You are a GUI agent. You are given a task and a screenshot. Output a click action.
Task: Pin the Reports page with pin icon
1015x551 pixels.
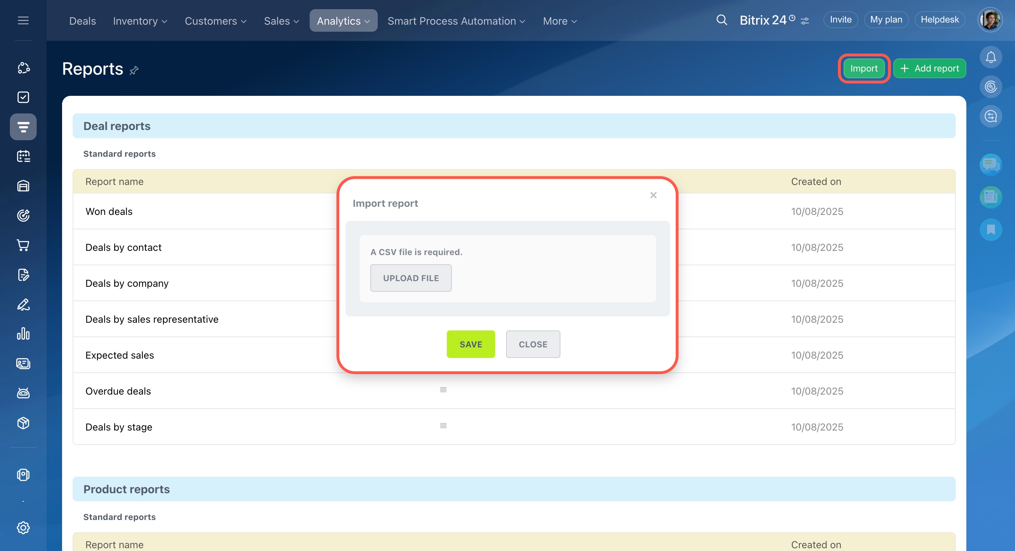[x=134, y=70]
